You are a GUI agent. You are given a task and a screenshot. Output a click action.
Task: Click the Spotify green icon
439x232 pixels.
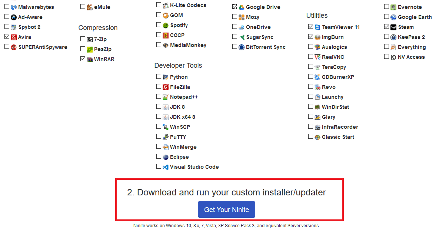(x=166, y=26)
